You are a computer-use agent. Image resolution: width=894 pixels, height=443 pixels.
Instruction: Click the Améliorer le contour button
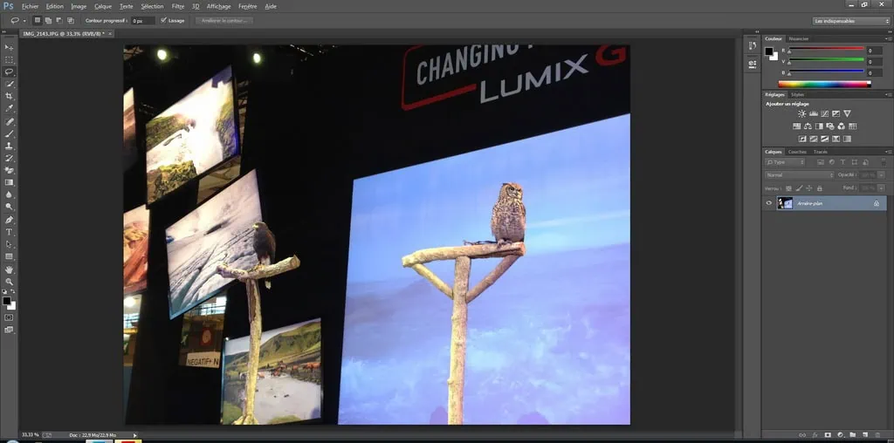223,20
